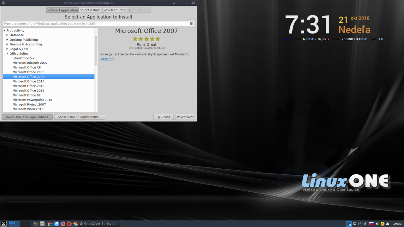
Task: Click the five-star rating display
Action: coord(146,39)
